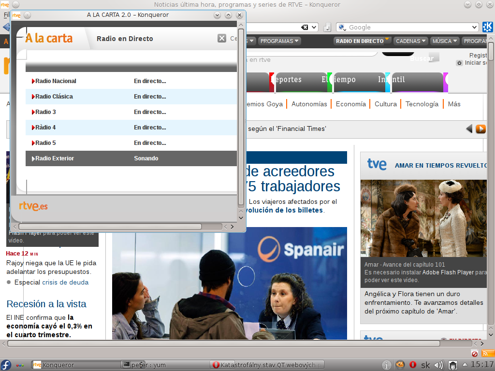Image resolution: width=495 pixels, height=371 pixels.
Task: Switch to Konqueror task in taskbar
Action: 76,365
